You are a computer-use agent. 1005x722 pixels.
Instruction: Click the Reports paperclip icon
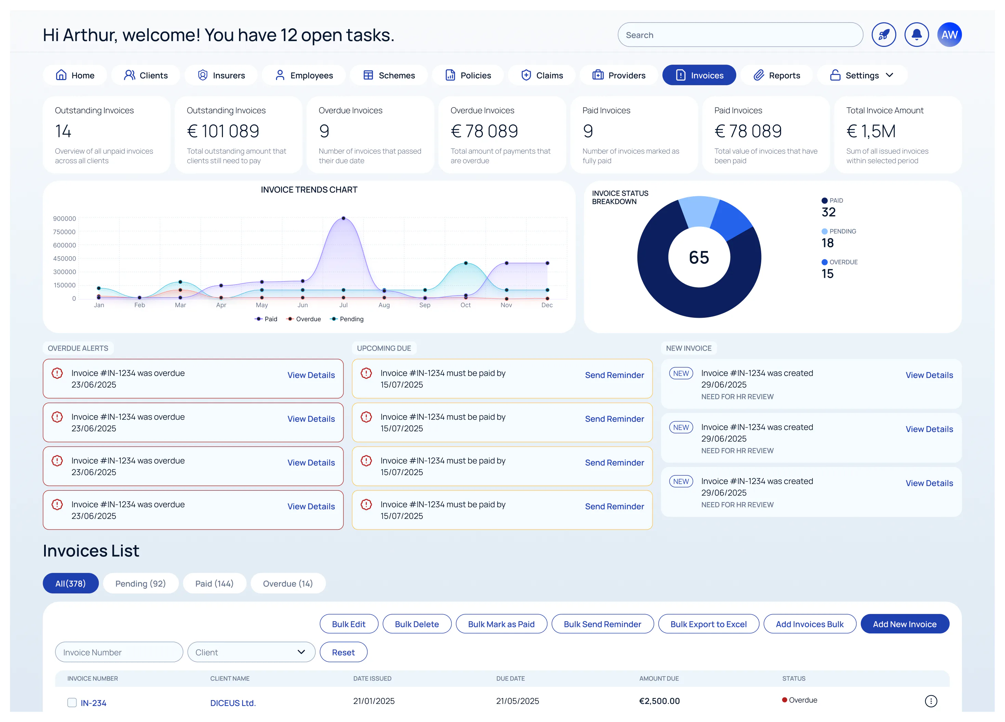(759, 75)
